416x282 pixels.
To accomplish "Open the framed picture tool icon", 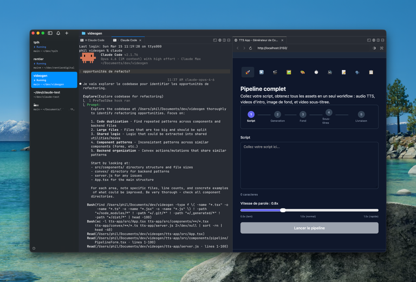I will (289, 72).
